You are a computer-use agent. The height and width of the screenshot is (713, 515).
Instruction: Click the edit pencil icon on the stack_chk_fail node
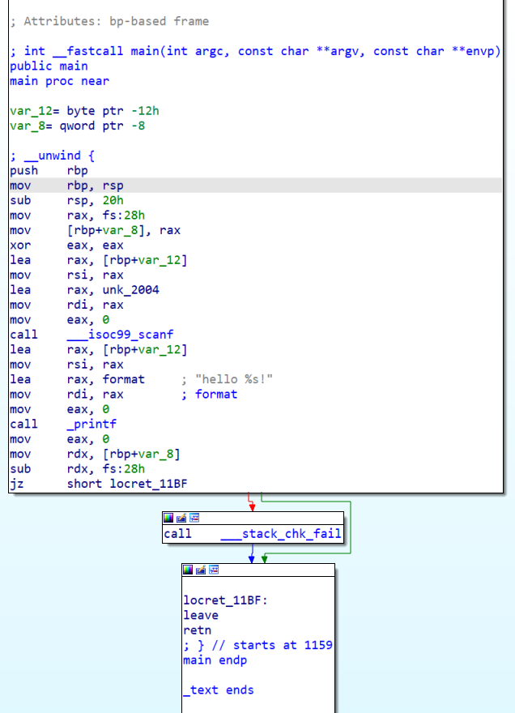point(181,518)
